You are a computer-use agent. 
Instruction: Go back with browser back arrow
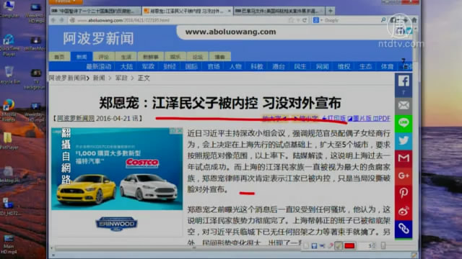[53, 20]
